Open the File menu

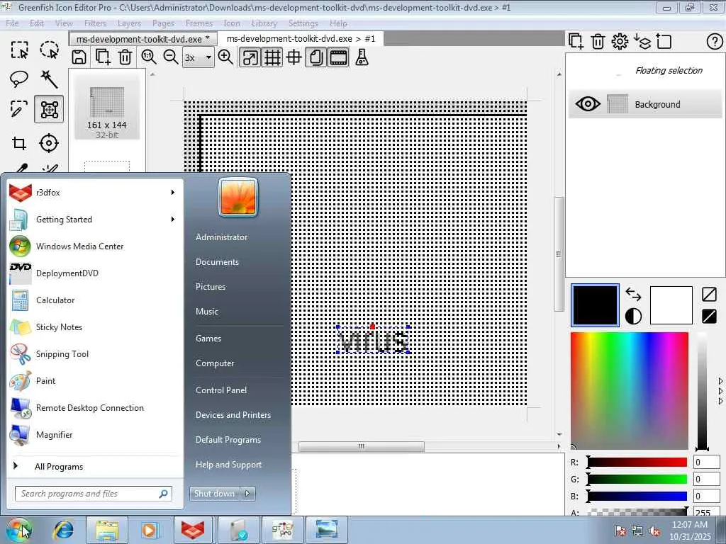12,23
